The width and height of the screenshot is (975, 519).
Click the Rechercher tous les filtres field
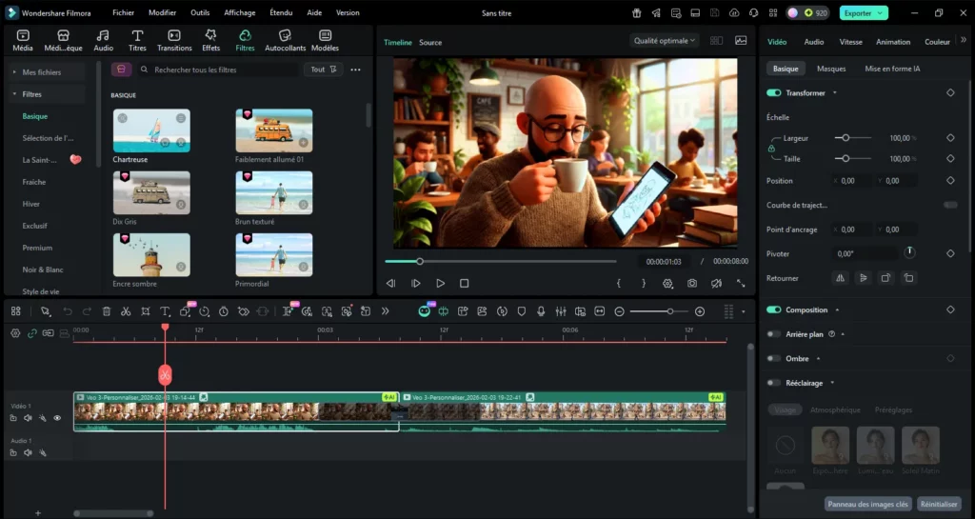click(218, 70)
